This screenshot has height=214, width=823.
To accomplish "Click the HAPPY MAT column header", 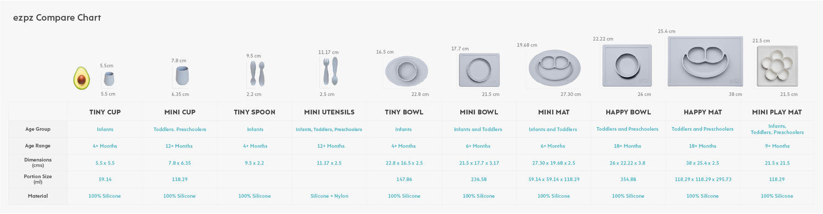I will (702, 112).
